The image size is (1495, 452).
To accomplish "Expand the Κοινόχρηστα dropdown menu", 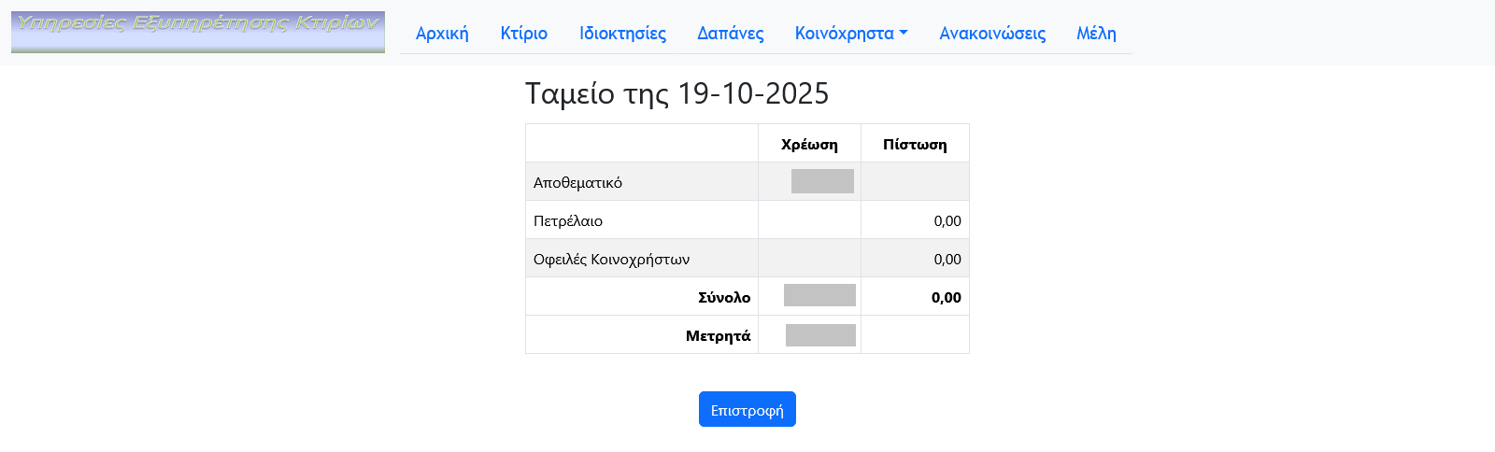I will point(851,34).
